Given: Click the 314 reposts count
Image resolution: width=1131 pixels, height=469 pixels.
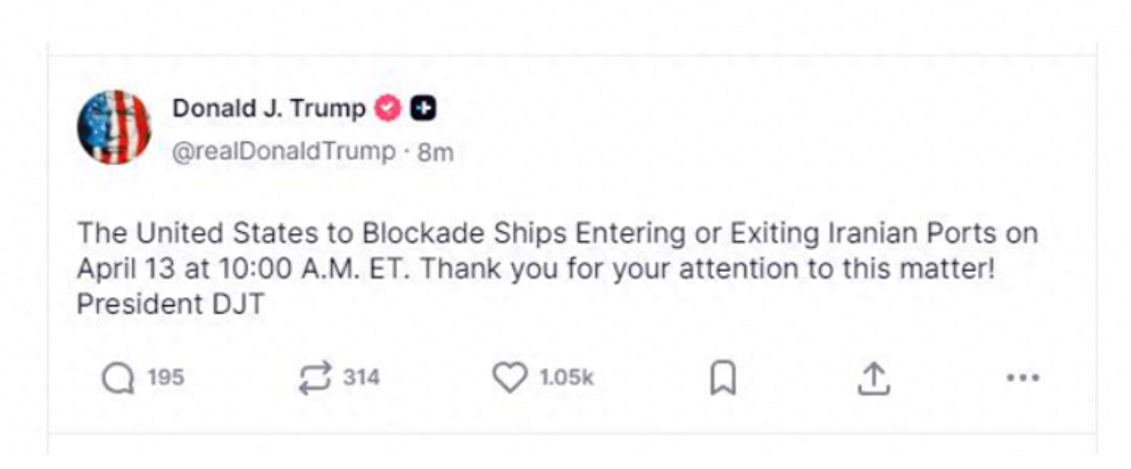Looking at the screenshot, I should 361,378.
